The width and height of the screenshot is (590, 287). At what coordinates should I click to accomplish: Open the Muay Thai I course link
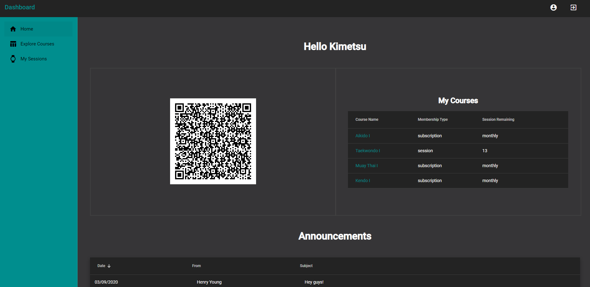[x=366, y=166]
